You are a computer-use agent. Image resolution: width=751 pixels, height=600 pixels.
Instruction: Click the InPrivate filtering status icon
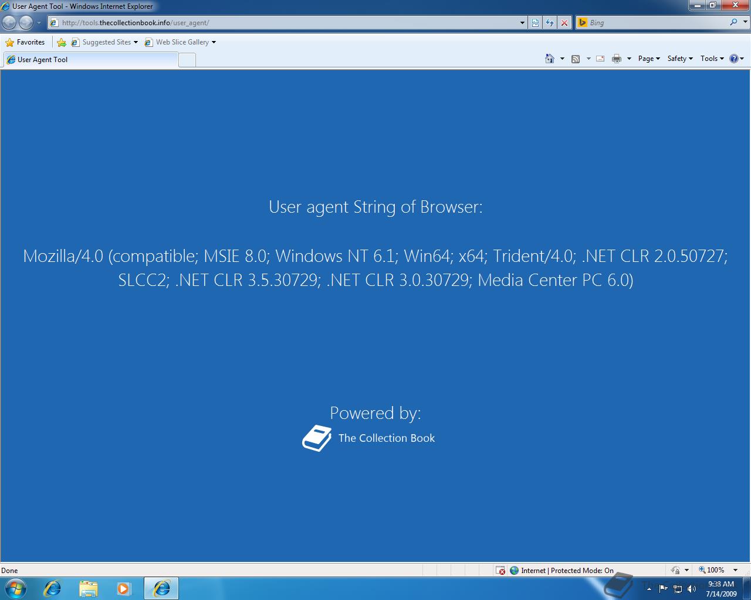click(675, 570)
